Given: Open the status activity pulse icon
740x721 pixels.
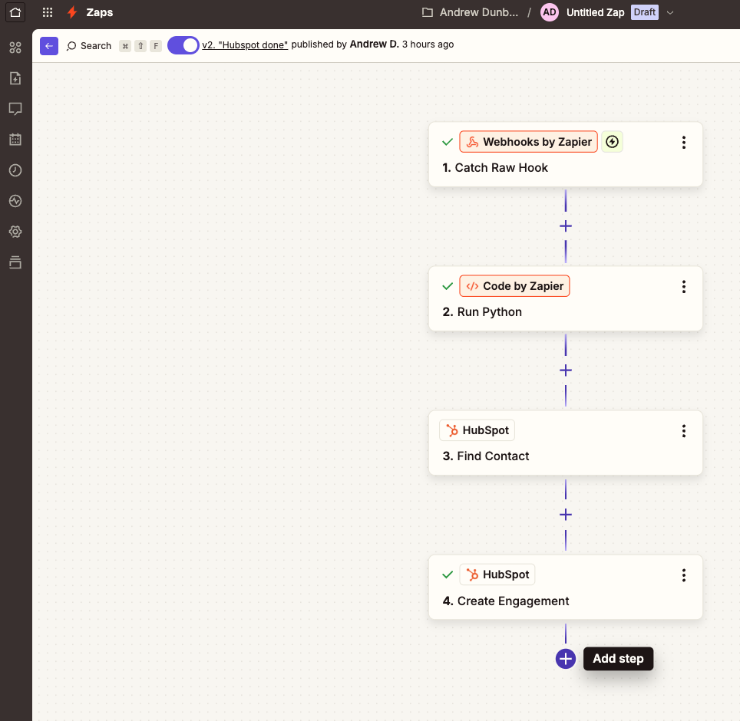Looking at the screenshot, I should pos(15,201).
